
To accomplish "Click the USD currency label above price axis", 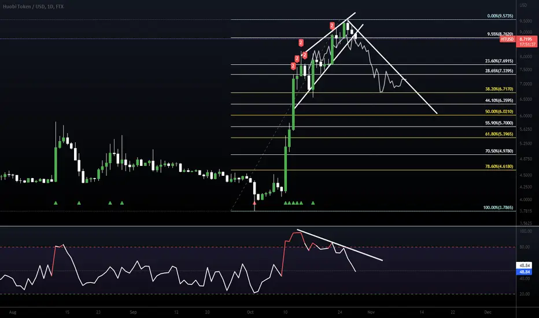I will click(523, 5).
